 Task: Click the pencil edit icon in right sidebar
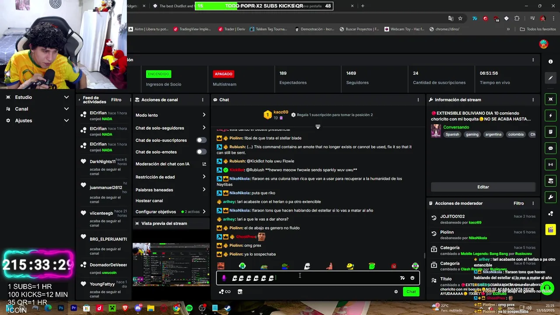(x=551, y=78)
